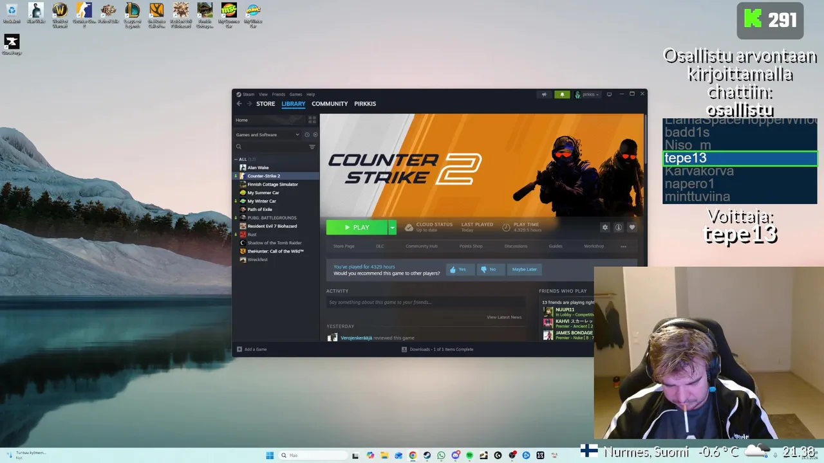The width and height of the screenshot is (824, 463).
Task: Open the Help menu
Action: tap(311, 95)
